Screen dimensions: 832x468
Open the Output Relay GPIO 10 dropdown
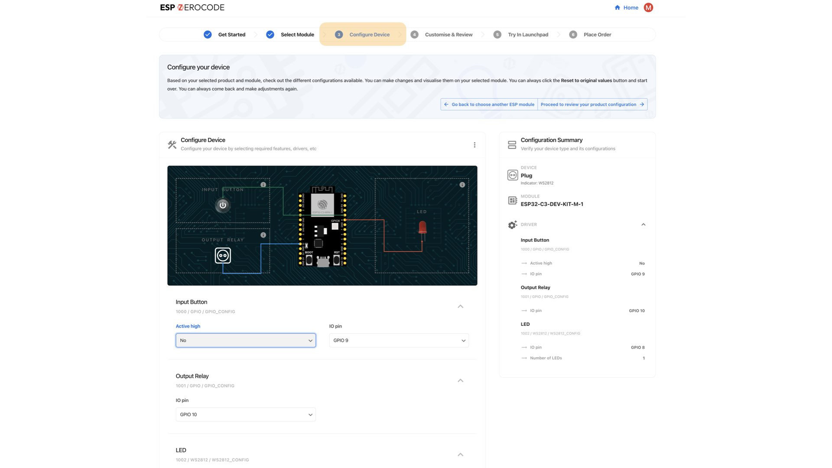245,414
